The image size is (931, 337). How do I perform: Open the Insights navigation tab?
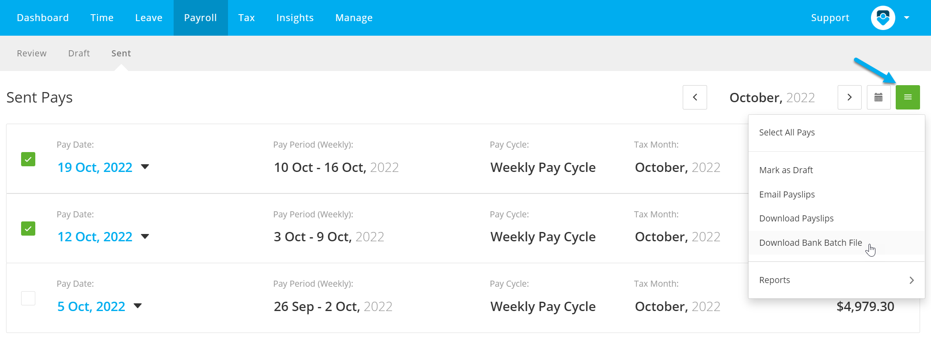click(x=295, y=18)
